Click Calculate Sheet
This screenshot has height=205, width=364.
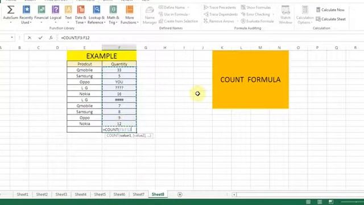[x=331, y=19]
